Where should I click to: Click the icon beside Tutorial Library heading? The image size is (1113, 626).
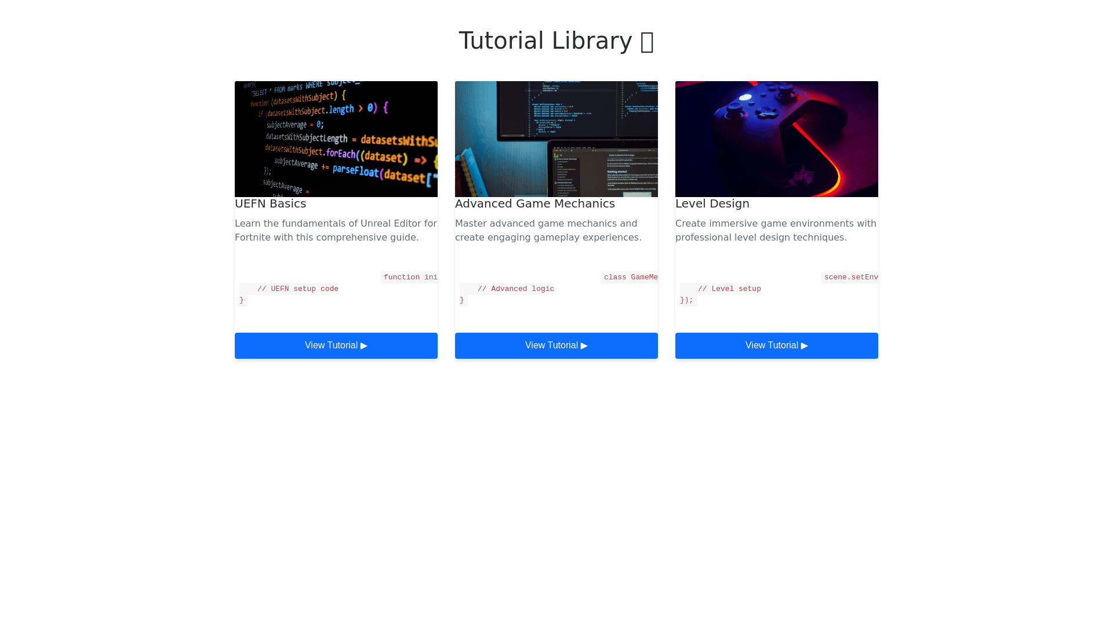tap(647, 42)
